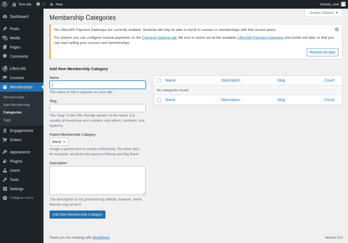Expand the Screen Options panel
348x243 pixels.
(x=324, y=12)
